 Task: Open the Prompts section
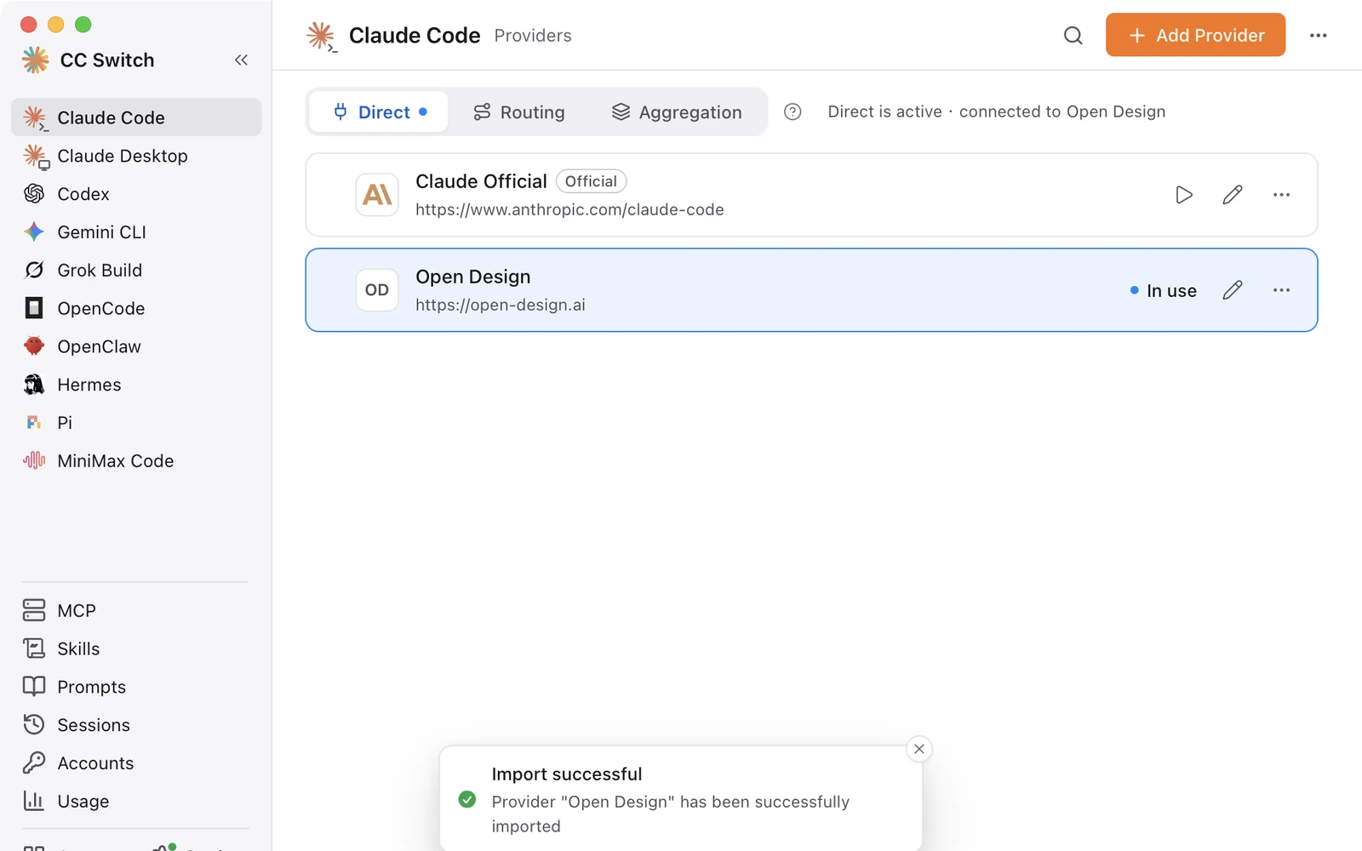(x=136, y=687)
